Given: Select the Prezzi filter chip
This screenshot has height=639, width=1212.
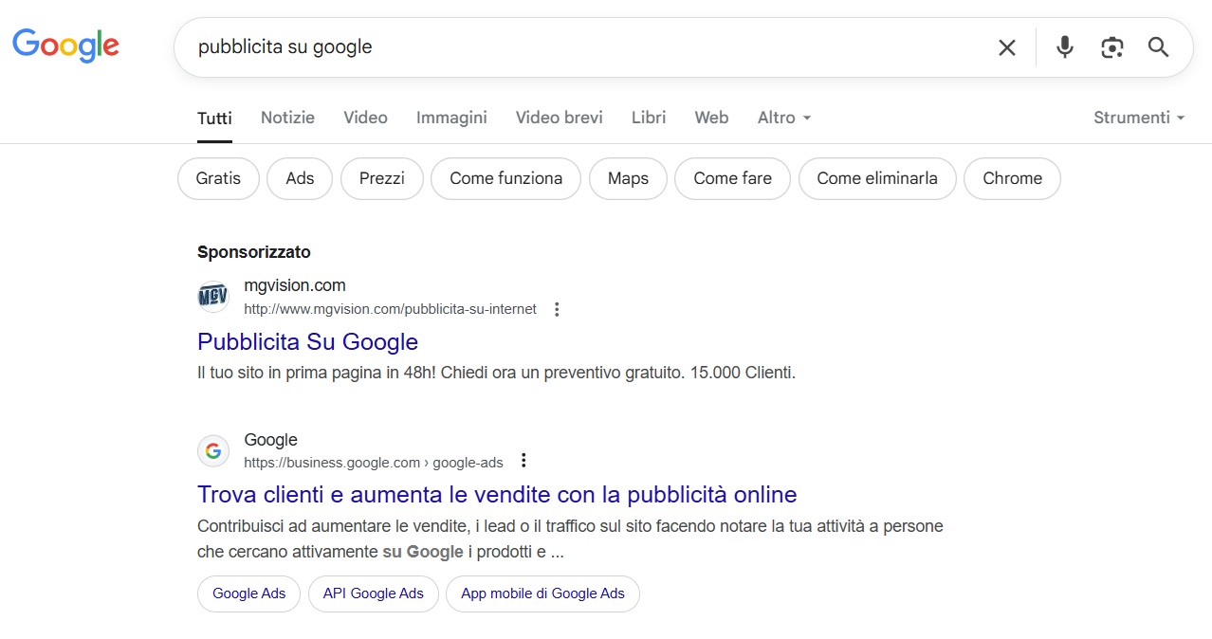Looking at the screenshot, I should coord(382,178).
